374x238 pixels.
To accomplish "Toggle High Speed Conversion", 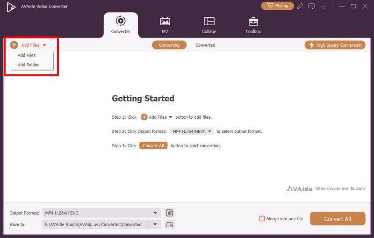I will (x=335, y=45).
